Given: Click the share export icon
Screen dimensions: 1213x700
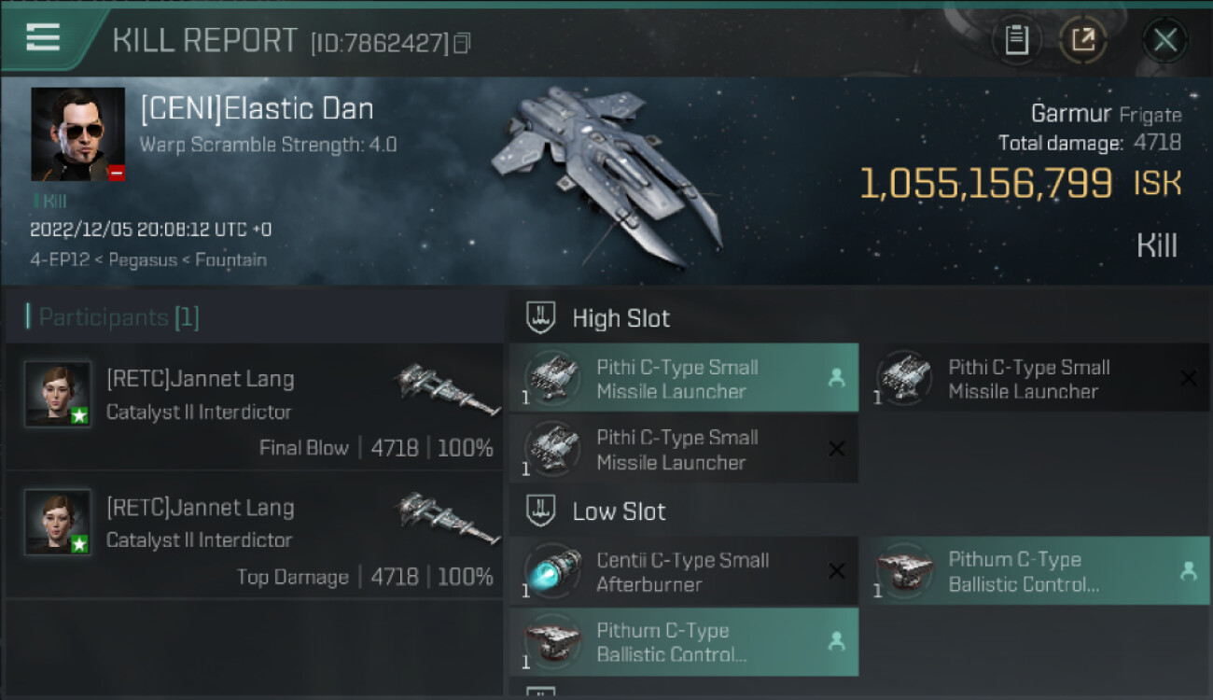Looking at the screenshot, I should point(1082,40).
